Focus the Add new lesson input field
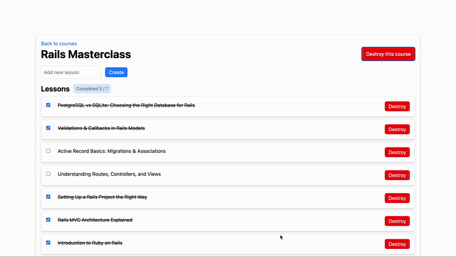This screenshot has width=456, height=257. pos(71,72)
